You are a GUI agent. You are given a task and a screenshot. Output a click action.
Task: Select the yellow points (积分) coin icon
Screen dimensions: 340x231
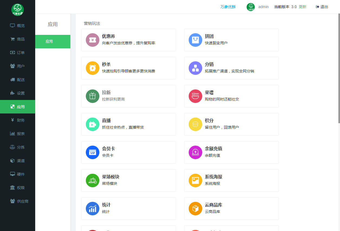coord(195,124)
